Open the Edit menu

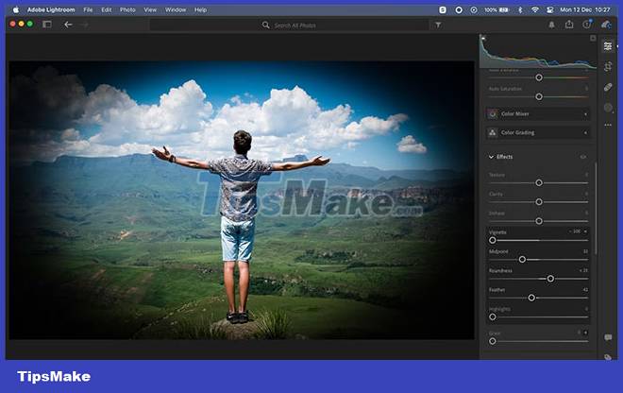pos(106,9)
